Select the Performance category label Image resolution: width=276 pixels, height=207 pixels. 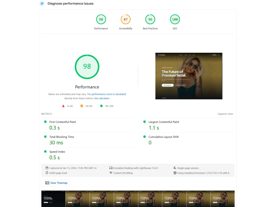(101, 28)
